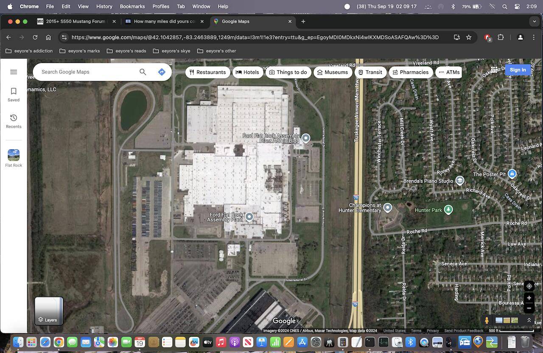Viewport: 543px width, 353px height.
Task: Open the Chrome home page
Action: pos(48,37)
